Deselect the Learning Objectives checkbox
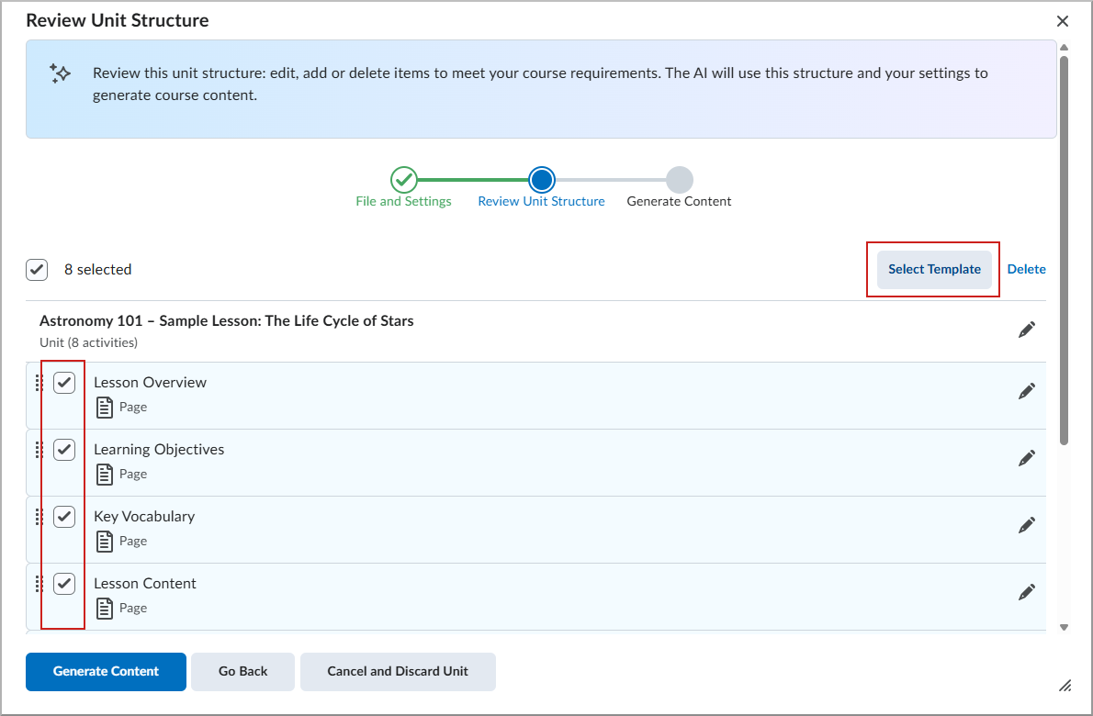Screen dimensions: 1093x716 (x=64, y=449)
